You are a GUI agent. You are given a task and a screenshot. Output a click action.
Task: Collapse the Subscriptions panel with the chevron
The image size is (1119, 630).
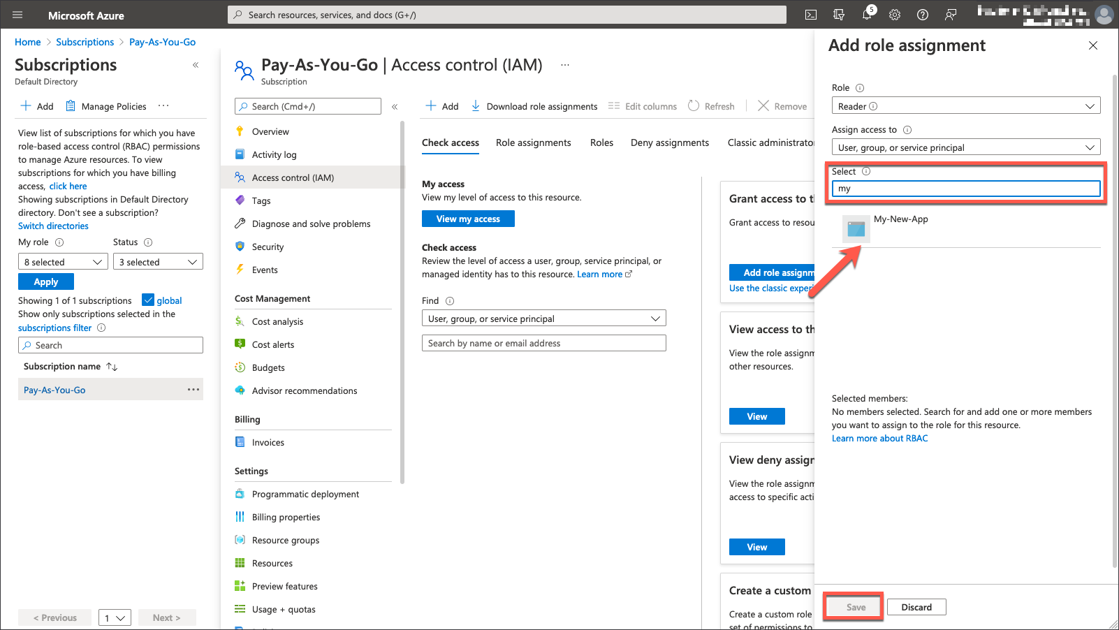(x=196, y=65)
